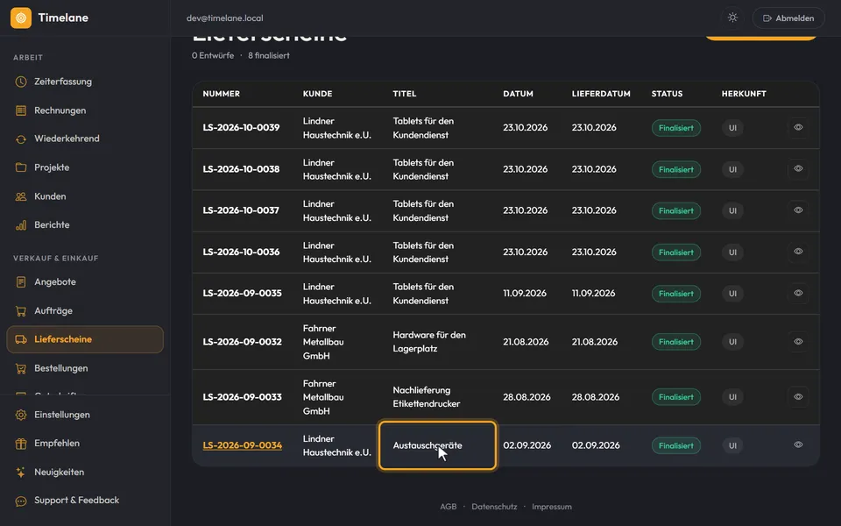841x526 pixels.
Task: Click the Support & Feedback chat icon
Action: (x=21, y=501)
